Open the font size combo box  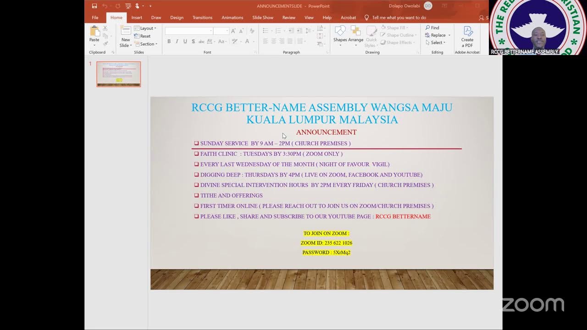coord(221,31)
